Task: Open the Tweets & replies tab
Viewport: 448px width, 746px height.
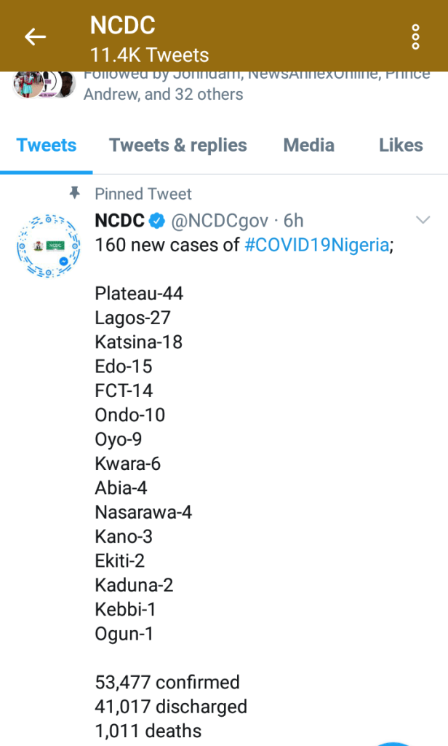Action: [x=178, y=146]
